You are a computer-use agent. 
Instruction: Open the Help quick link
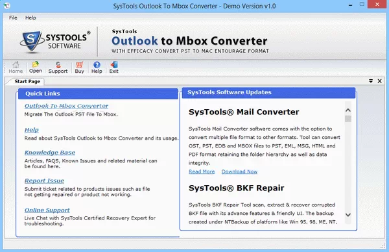pyautogui.click(x=32, y=130)
